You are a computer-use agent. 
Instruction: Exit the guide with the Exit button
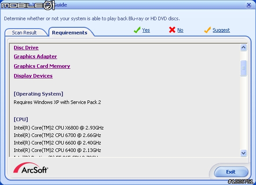coord(231,172)
